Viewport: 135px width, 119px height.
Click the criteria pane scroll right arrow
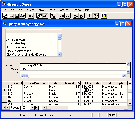[x=124, y=76]
